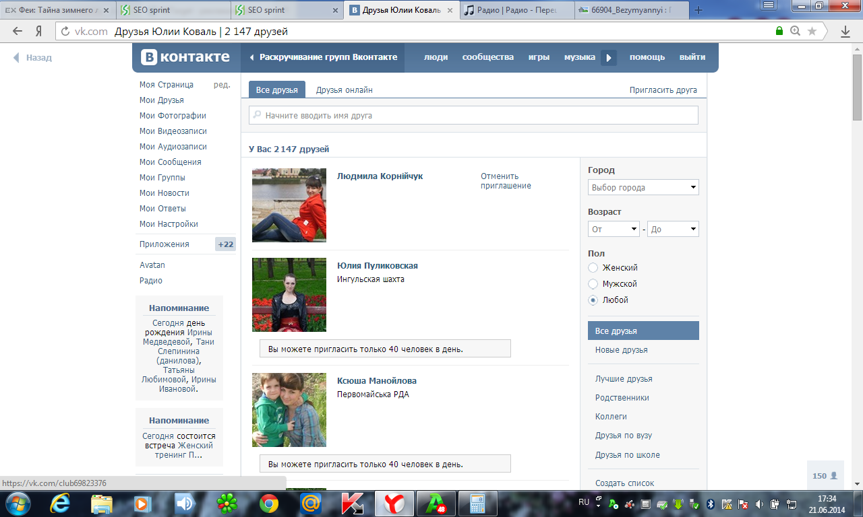The width and height of the screenshot is (863, 517).
Task: Click the 150 scroll-to-top counter icon
Action: point(825,475)
